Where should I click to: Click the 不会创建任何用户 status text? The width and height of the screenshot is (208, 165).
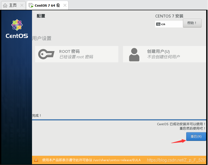tap(163, 57)
